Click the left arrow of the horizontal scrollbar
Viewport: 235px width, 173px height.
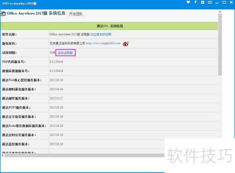tap(2, 155)
